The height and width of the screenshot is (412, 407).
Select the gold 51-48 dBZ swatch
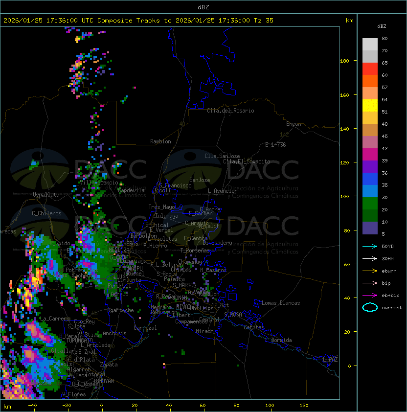370,118
